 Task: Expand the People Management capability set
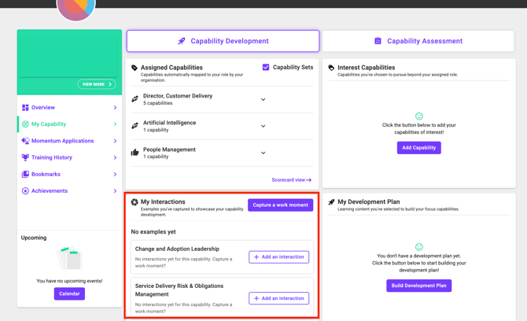(x=263, y=153)
